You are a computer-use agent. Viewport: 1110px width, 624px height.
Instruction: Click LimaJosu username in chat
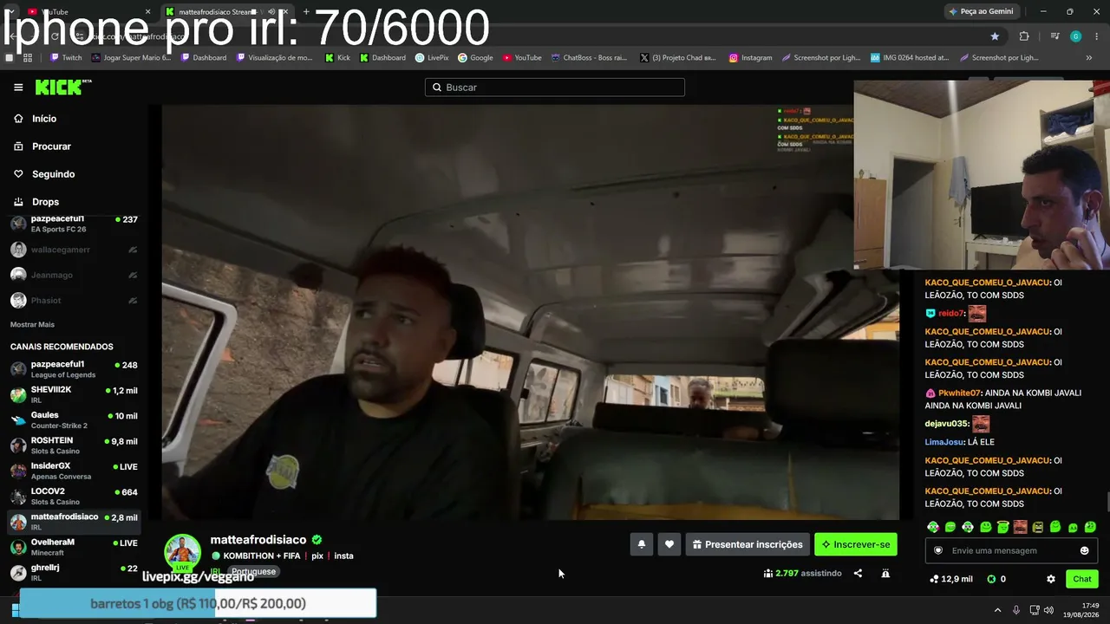coord(944,442)
